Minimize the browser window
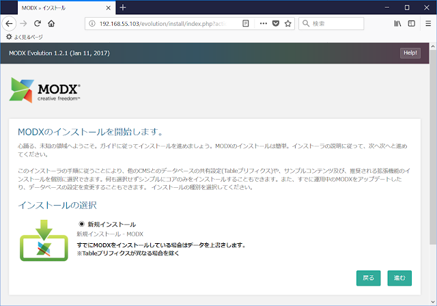437x306 pixels. point(387,8)
